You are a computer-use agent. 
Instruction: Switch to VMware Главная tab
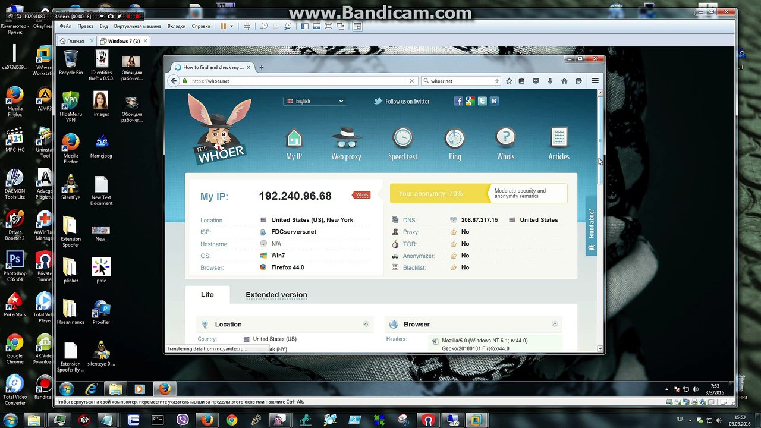click(x=76, y=41)
